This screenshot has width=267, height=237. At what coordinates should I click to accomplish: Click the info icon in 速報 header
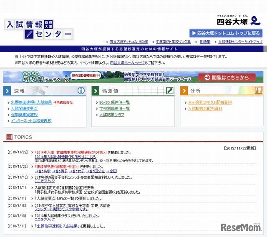(x=81, y=91)
